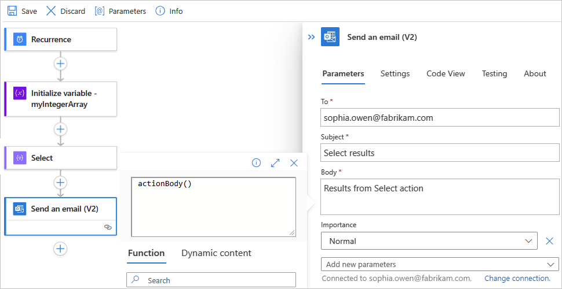Click the Info toolbar icon
The height and width of the screenshot is (289, 562).
click(x=160, y=11)
